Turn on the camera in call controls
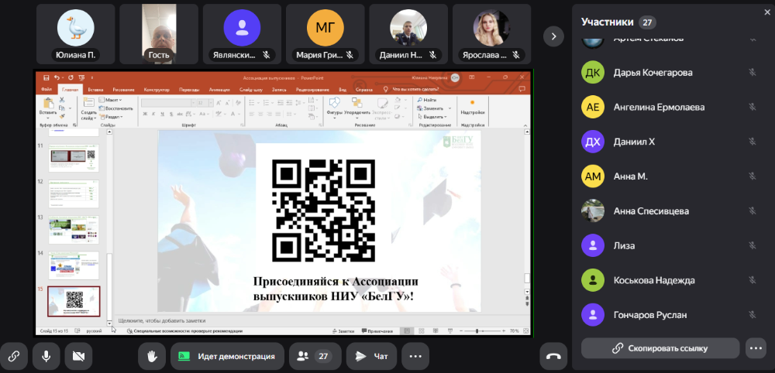 [78, 356]
